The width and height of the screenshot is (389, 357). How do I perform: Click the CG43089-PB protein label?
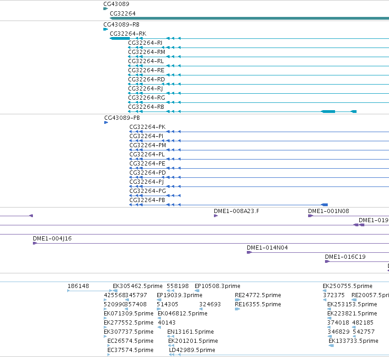(122, 118)
